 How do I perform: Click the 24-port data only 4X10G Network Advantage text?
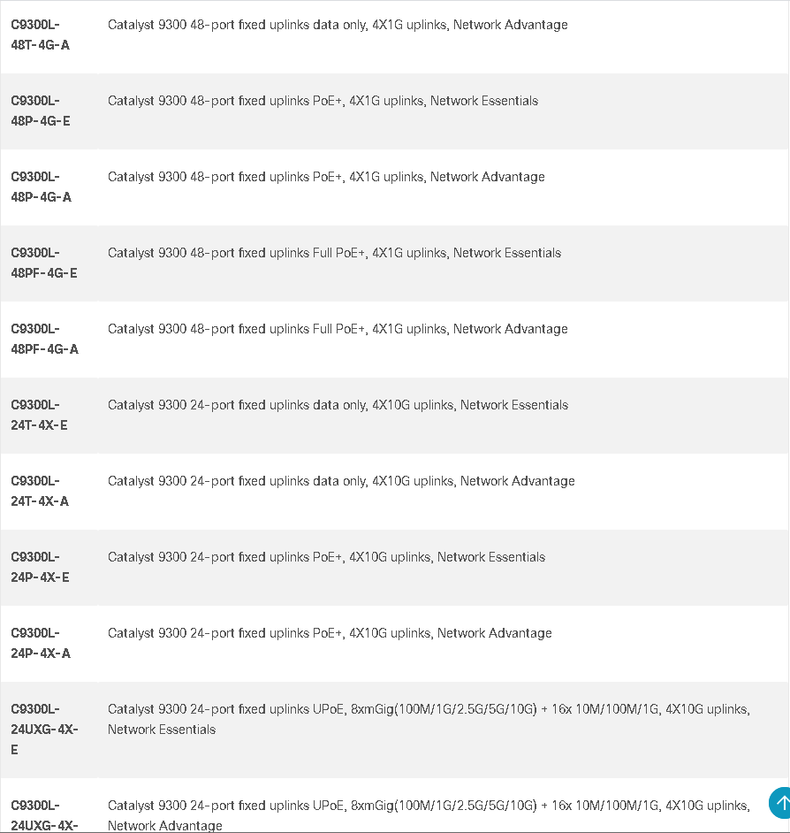pos(341,481)
